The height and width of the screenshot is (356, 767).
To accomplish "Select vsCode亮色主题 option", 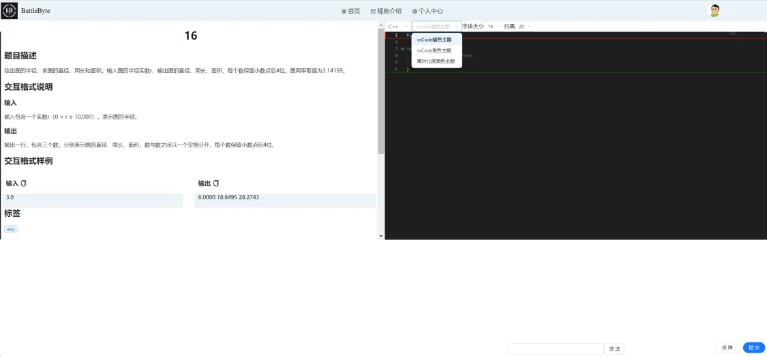I will 437,50.
